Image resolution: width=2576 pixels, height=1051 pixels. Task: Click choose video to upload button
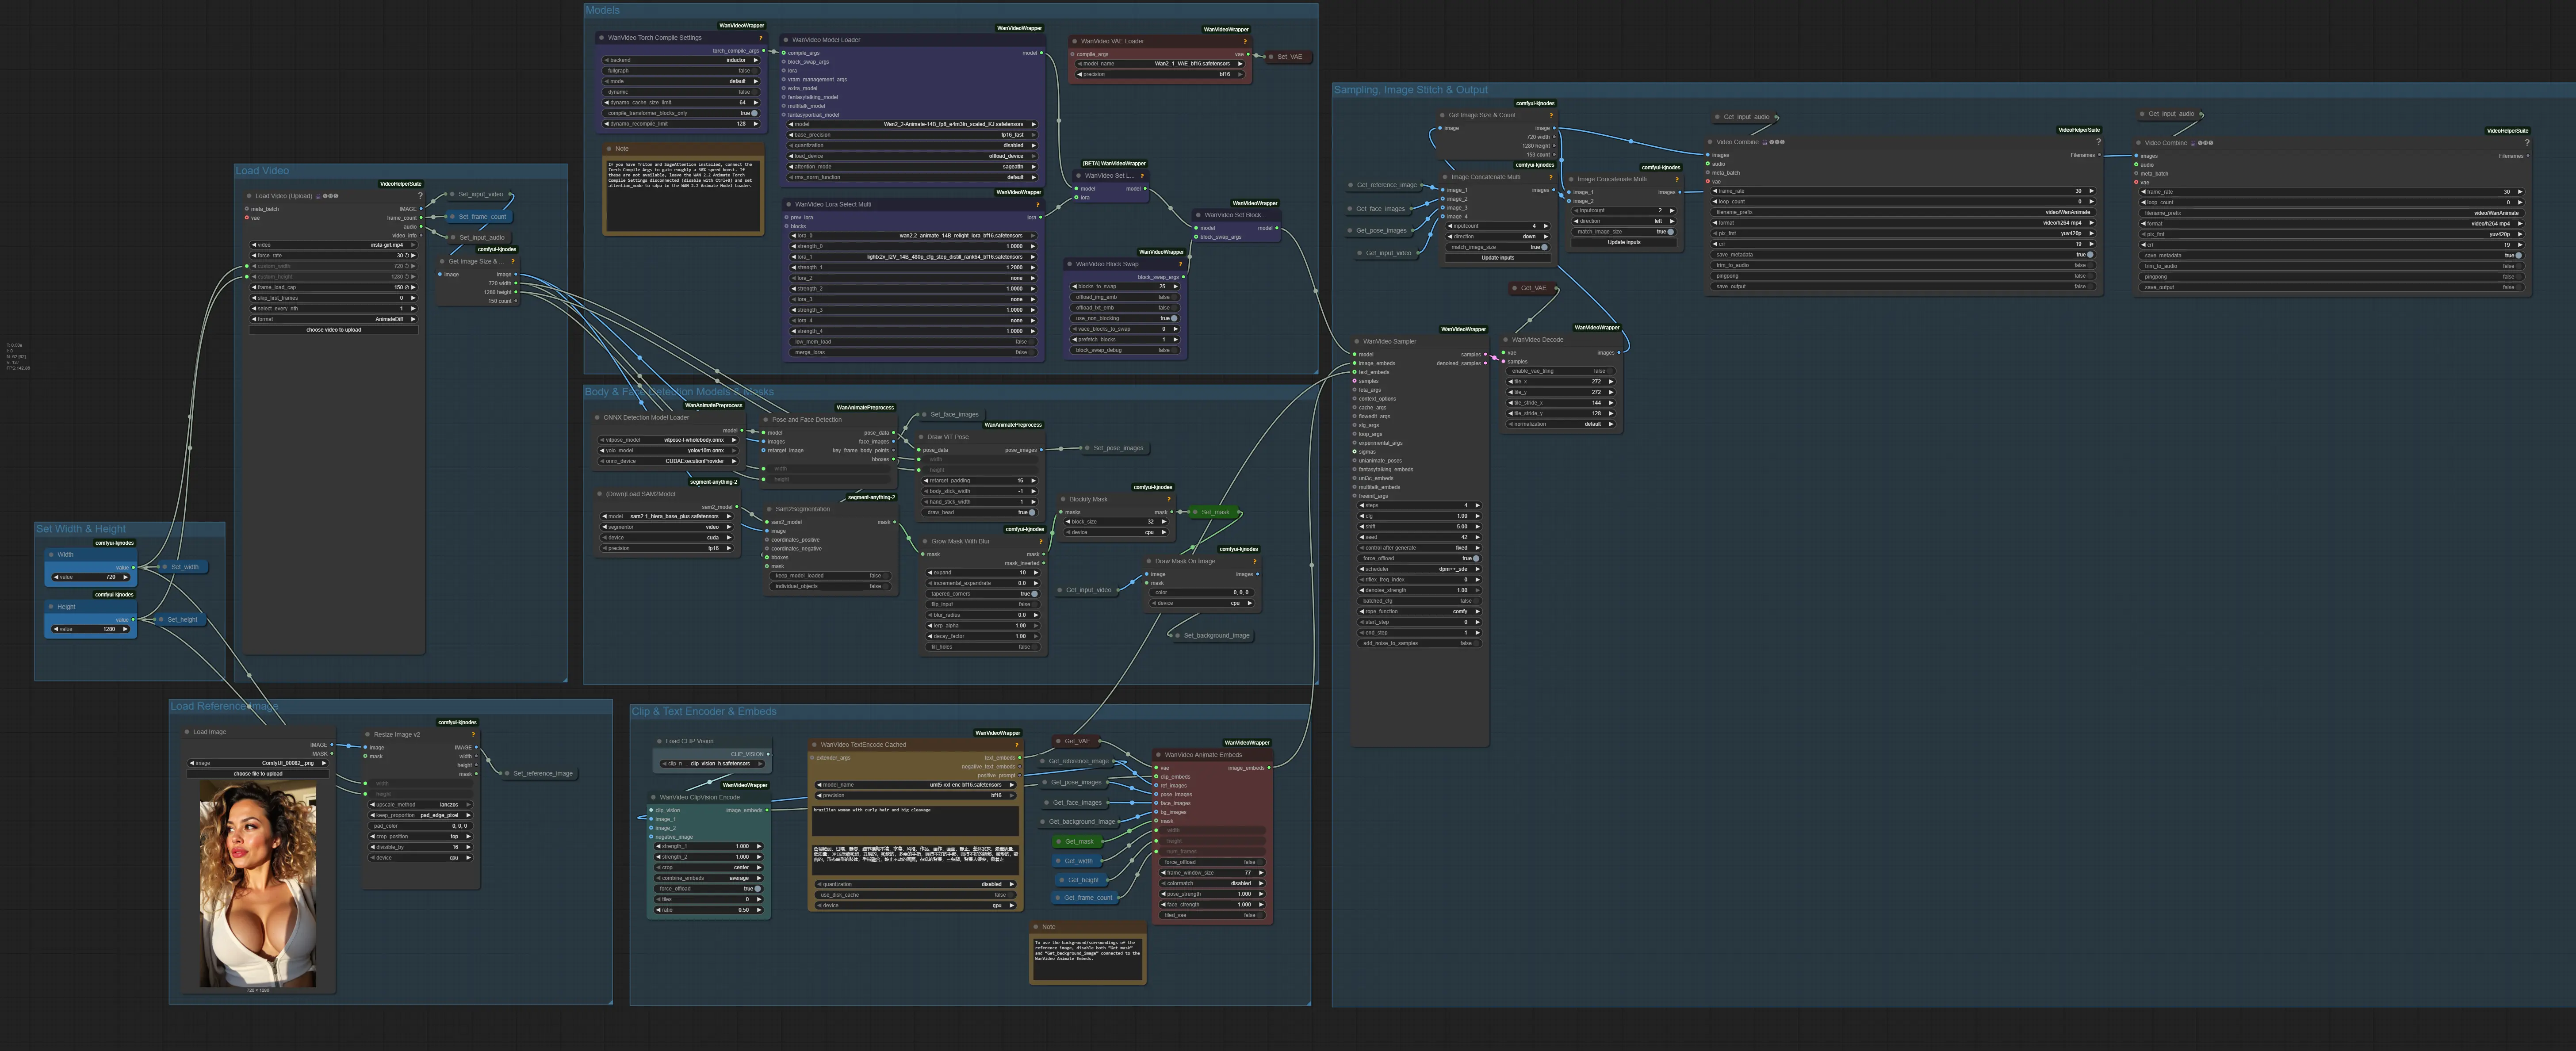pyautogui.click(x=333, y=329)
